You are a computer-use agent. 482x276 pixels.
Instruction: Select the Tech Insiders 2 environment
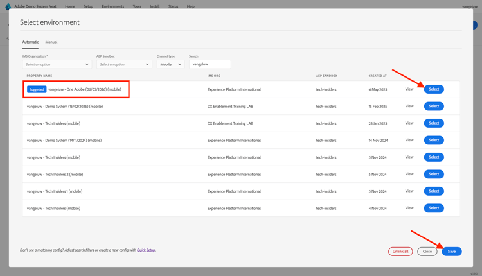point(434,174)
